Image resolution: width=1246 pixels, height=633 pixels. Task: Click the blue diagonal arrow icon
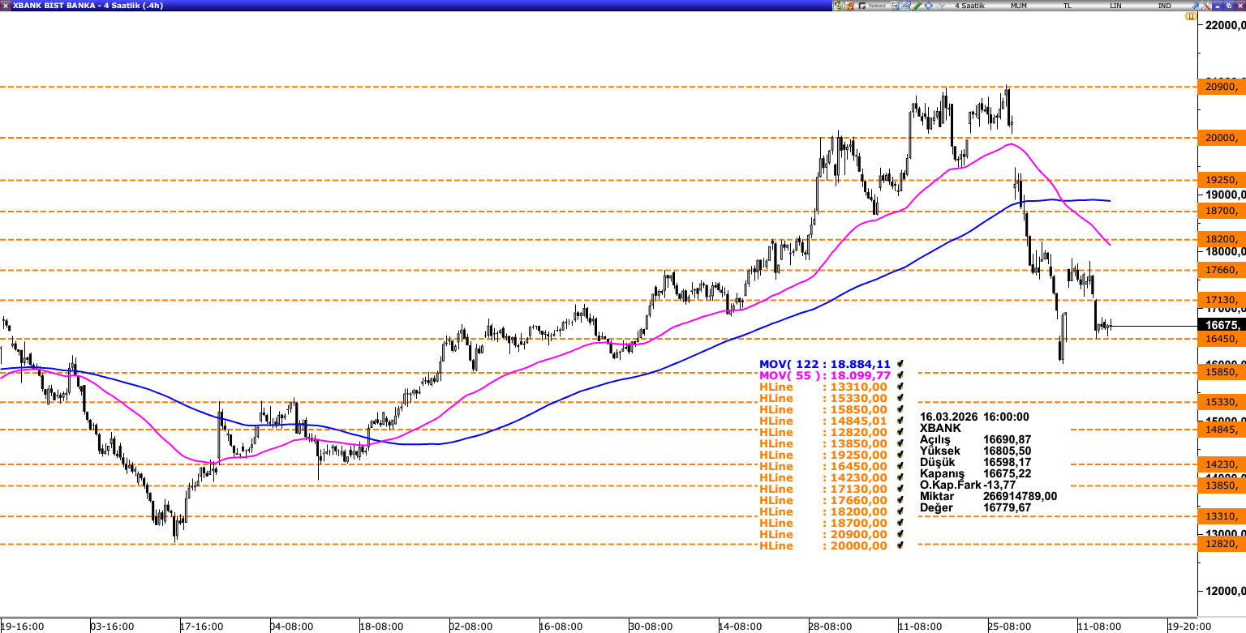point(1195,6)
